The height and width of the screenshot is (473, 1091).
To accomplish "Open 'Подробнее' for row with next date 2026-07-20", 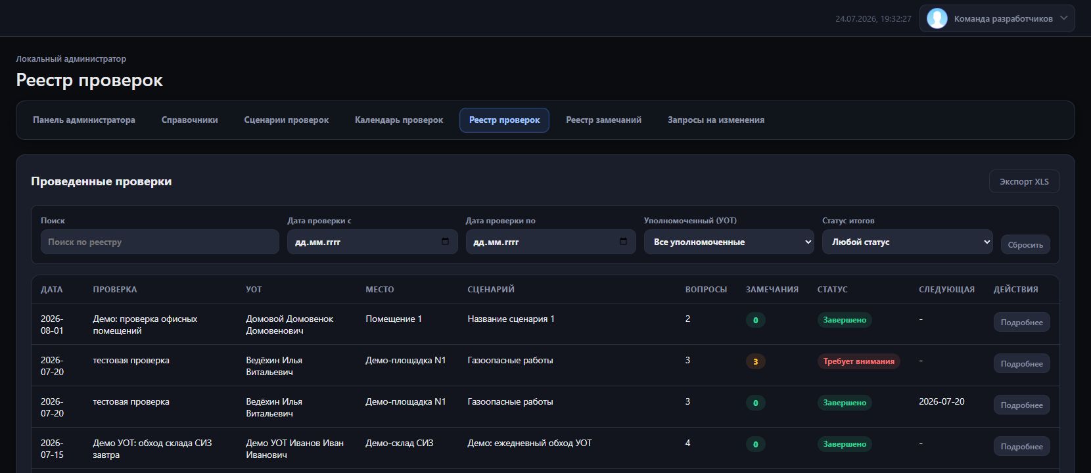I will pos(1021,405).
